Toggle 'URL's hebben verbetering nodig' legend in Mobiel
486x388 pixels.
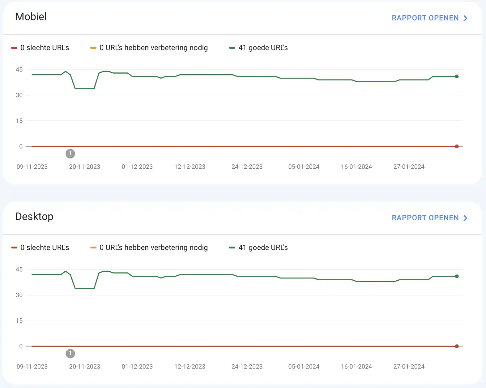pos(149,48)
